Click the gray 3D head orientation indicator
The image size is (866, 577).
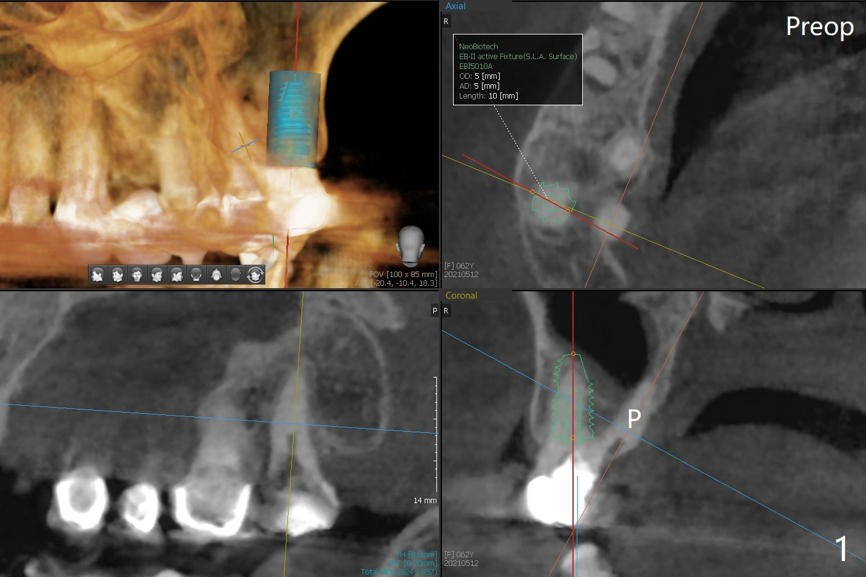tap(411, 244)
